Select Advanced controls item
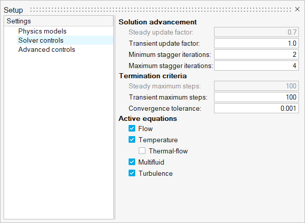 (46, 49)
